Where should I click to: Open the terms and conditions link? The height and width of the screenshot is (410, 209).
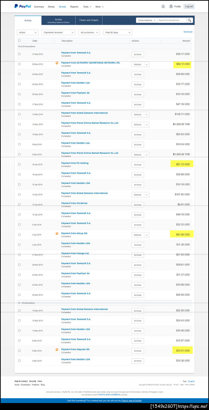pos(110,395)
